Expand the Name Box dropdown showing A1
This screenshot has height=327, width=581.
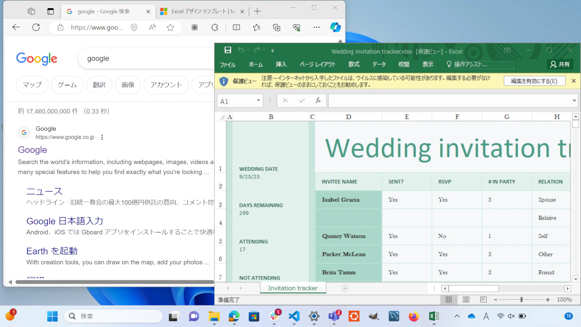click(258, 101)
